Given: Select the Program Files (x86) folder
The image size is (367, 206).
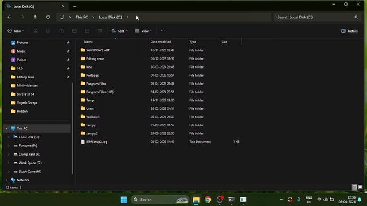Looking at the screenshot, I should [x=100, y=92].
